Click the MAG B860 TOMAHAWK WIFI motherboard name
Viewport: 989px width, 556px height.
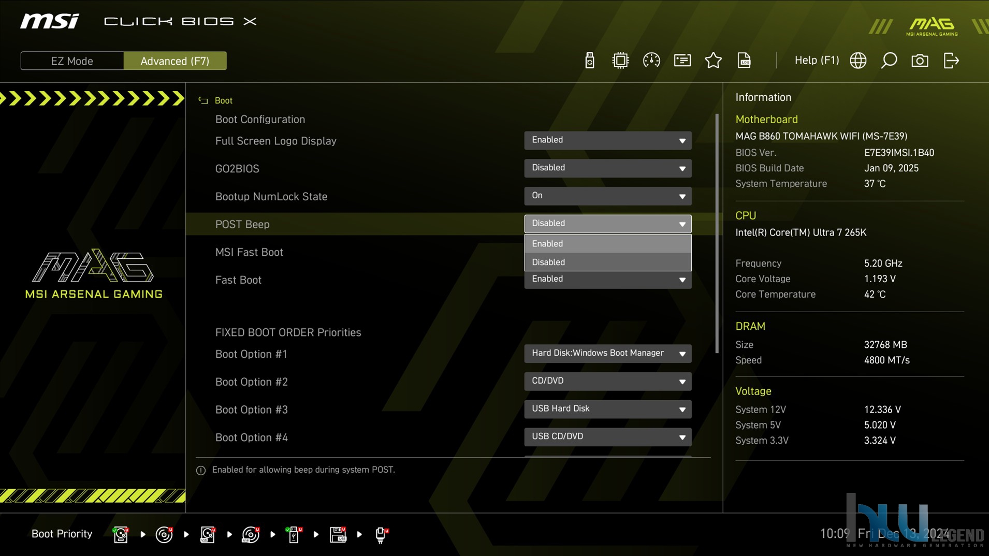[821, 136]
